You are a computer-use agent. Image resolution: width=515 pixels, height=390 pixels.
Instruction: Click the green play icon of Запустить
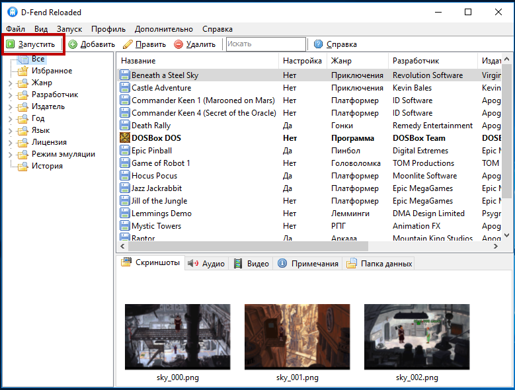point(11,44)
